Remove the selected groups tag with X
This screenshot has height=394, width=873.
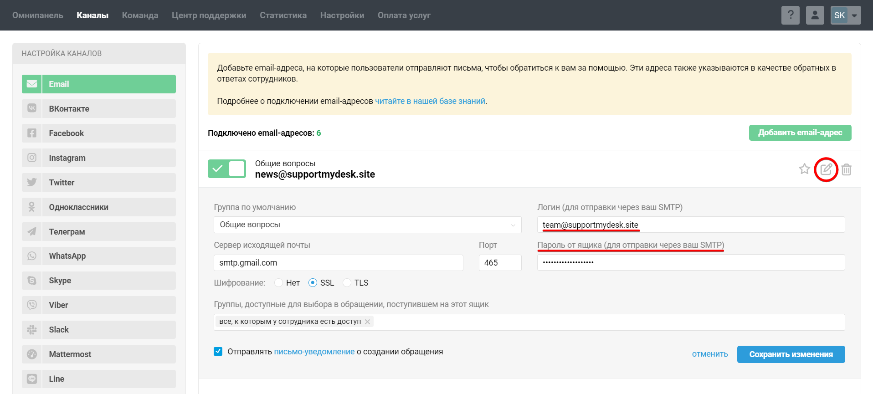pyautogui.click(x=367, y=322)
